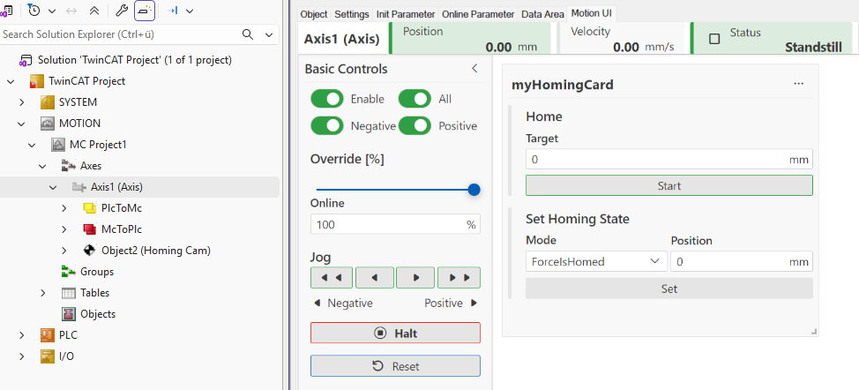Collapse the Basic Controls panel chevron
Viewport: 859px width, 390px height.
click(475, 69)
